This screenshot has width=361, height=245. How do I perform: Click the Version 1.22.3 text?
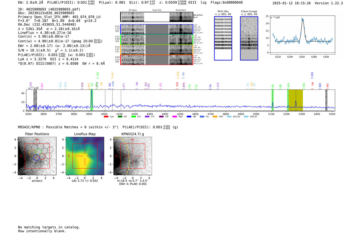click(329, 3)
